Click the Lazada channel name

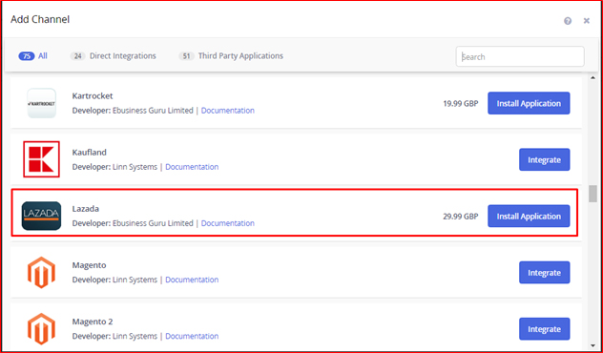pyautogui.click(x=85, y=209)
